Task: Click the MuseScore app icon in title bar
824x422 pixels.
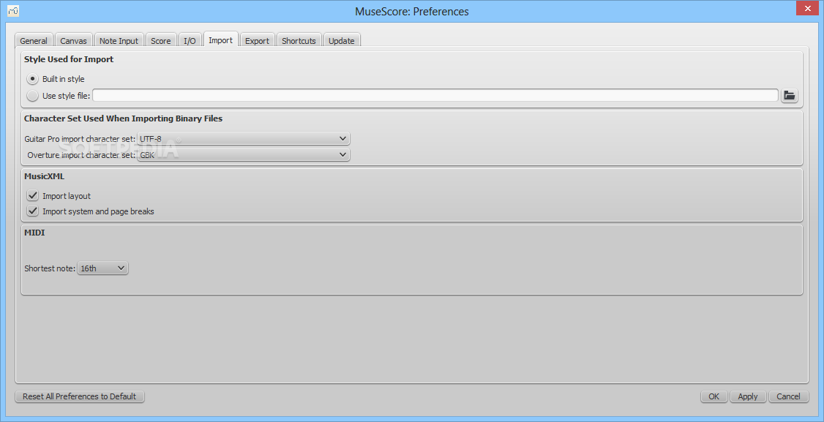Action: coord(13,10)
